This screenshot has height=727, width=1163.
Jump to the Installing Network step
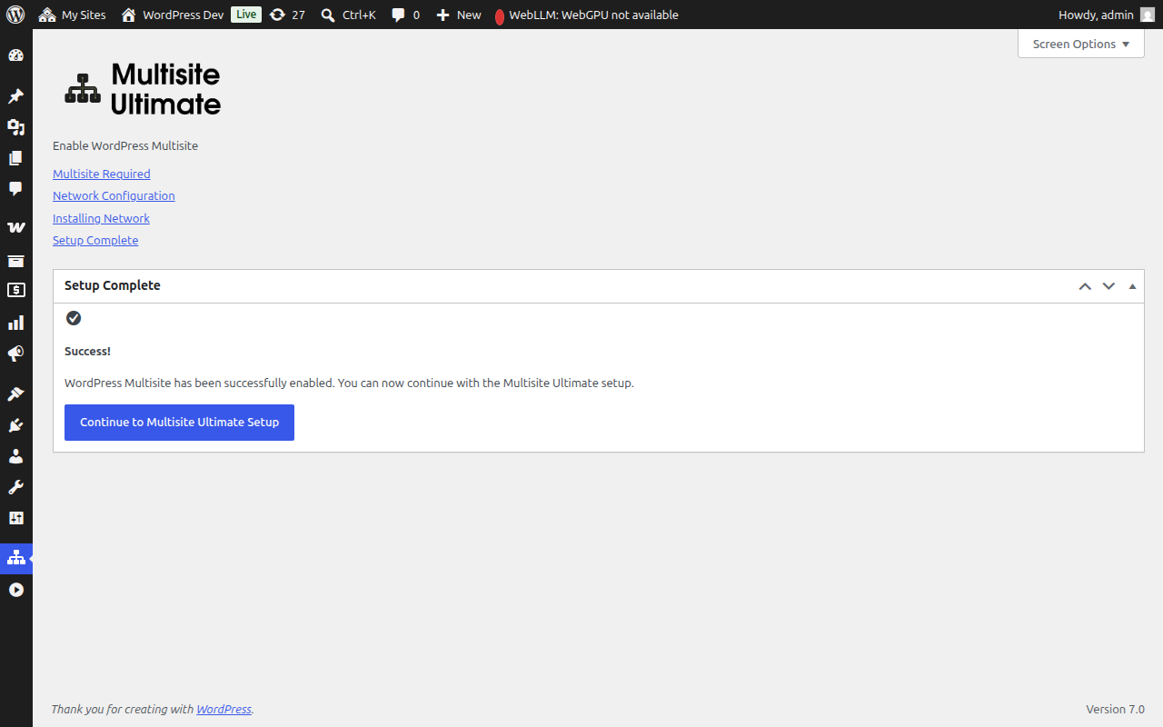click(101, 218)
